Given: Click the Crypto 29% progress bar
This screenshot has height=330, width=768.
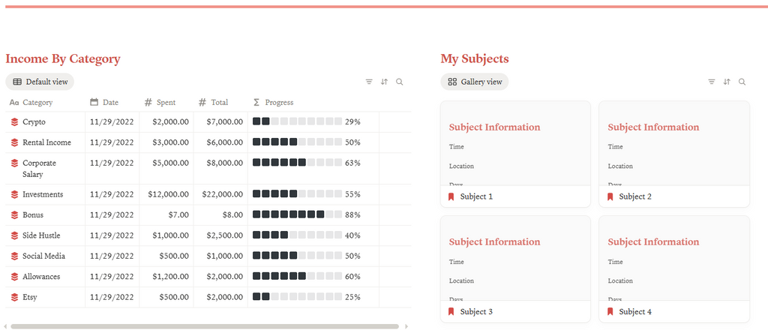Looking at the screenshot, I should (297, 121).
